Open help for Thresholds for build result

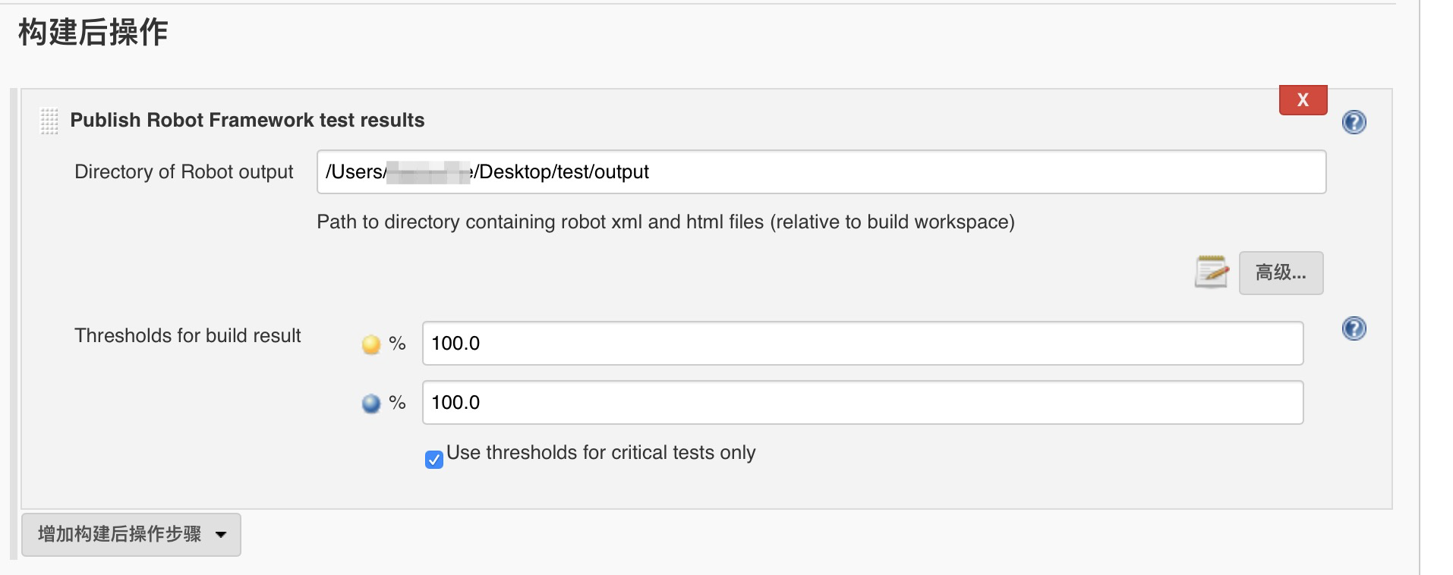[x=1354, y=328]
